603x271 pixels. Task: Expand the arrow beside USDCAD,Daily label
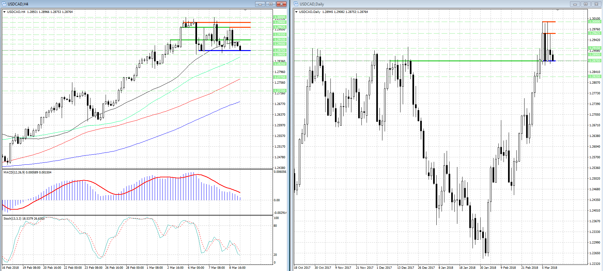[296, 12]
